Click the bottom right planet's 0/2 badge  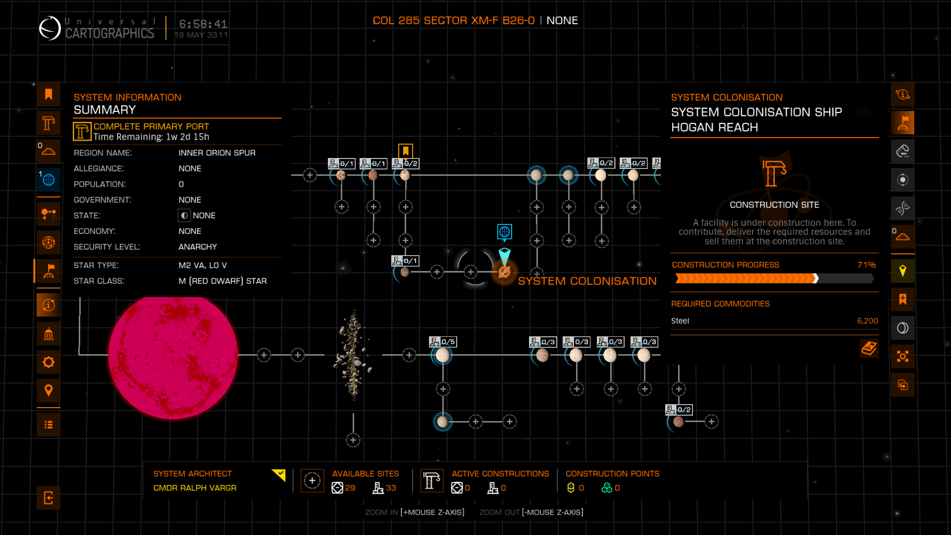coord(679,410)
